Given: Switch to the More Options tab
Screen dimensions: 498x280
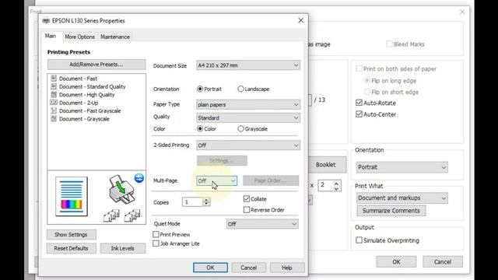Looking at the screenshot, I should click(x=79, y=37).
